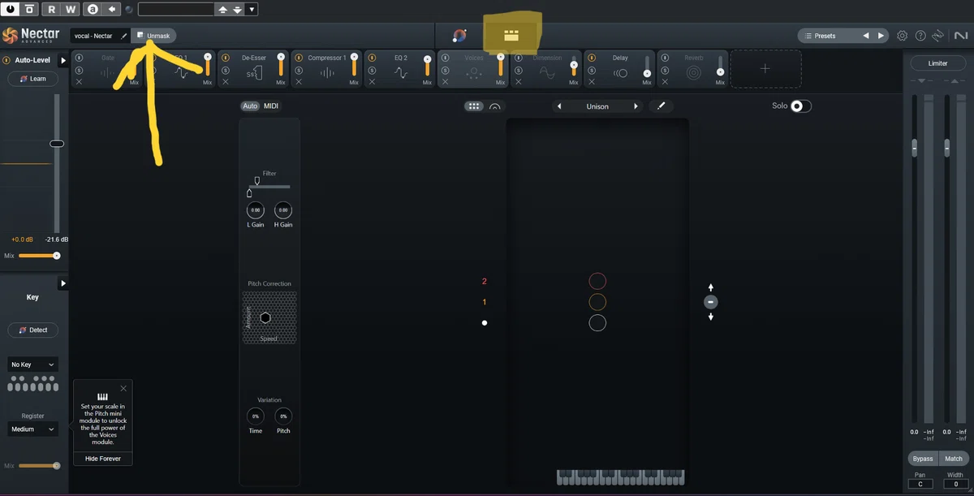Screen dimensions: 974x496
Task: Expand the Key panel arrow
Action: [63, 283]
